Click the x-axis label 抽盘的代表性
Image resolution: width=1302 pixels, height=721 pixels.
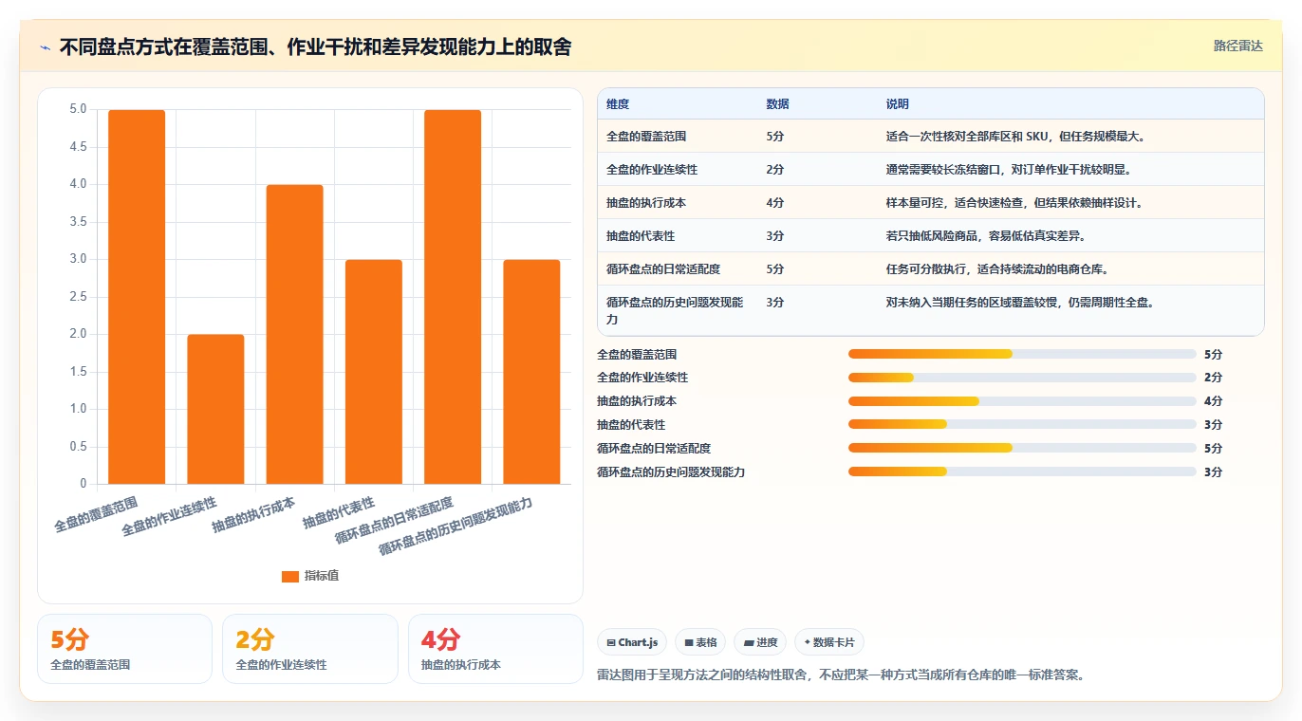click(x=339, y=512)
